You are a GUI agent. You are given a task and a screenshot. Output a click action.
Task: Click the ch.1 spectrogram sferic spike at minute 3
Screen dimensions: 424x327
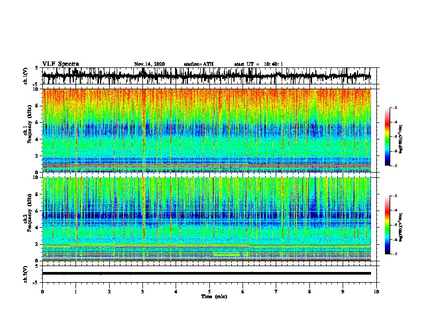click(143, 130)
